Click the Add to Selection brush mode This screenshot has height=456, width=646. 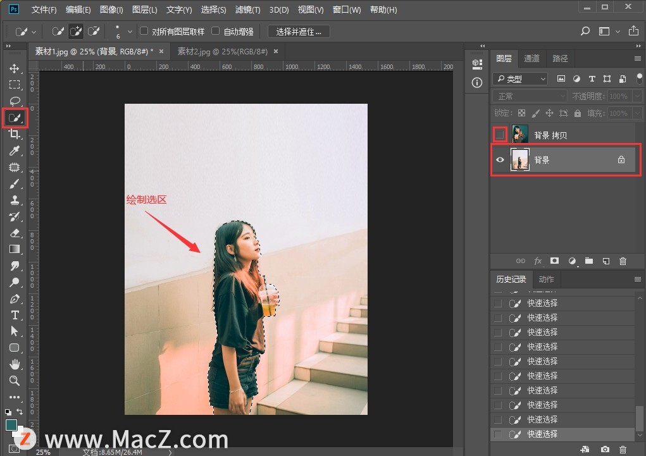click(76, 32)
